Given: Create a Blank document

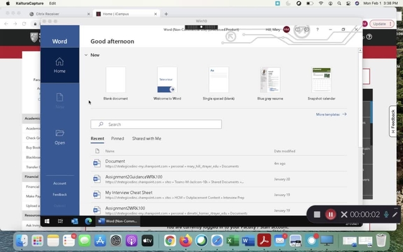Looking at the screenshot, I should coord(116,84).
